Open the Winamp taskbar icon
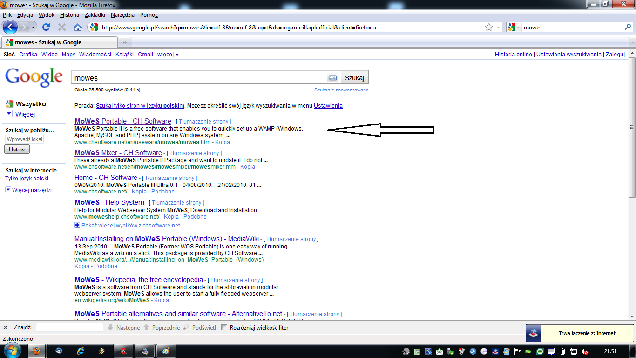This screenshot has height=358, width=636. 102,351
